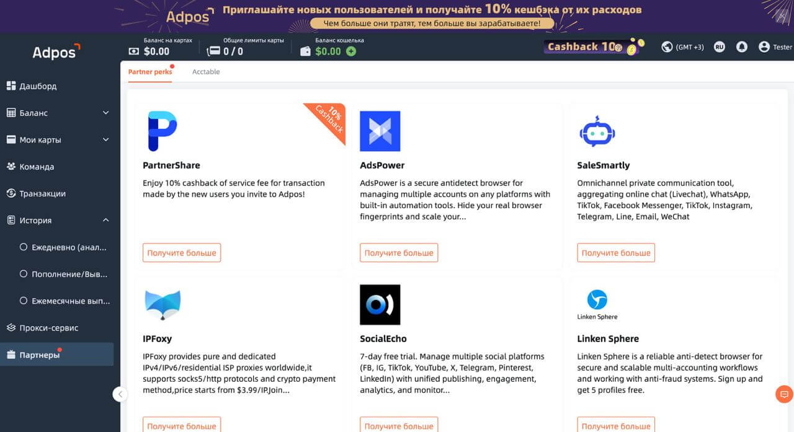Click the Прокси-сервис layers icon
Viewport: 794px width, 432px height.
click(11, 328)
